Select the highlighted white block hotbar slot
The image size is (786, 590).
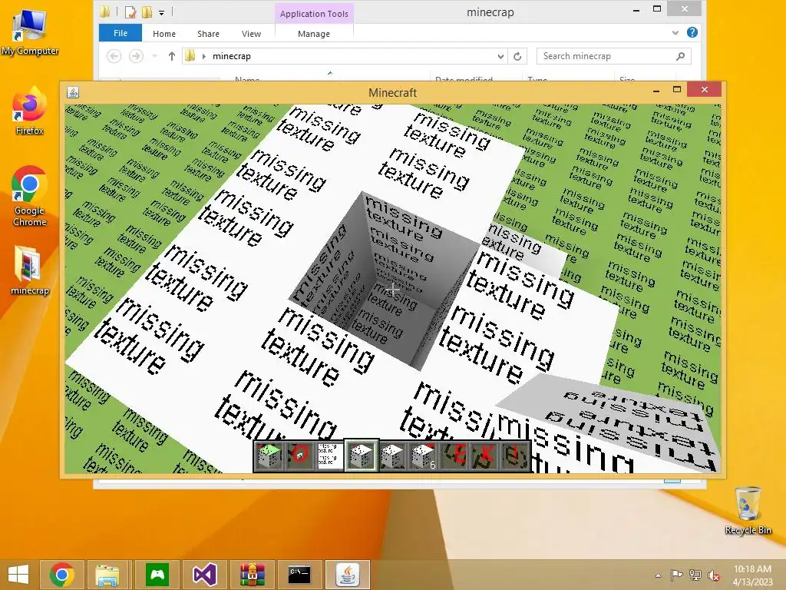click(361, 456)
